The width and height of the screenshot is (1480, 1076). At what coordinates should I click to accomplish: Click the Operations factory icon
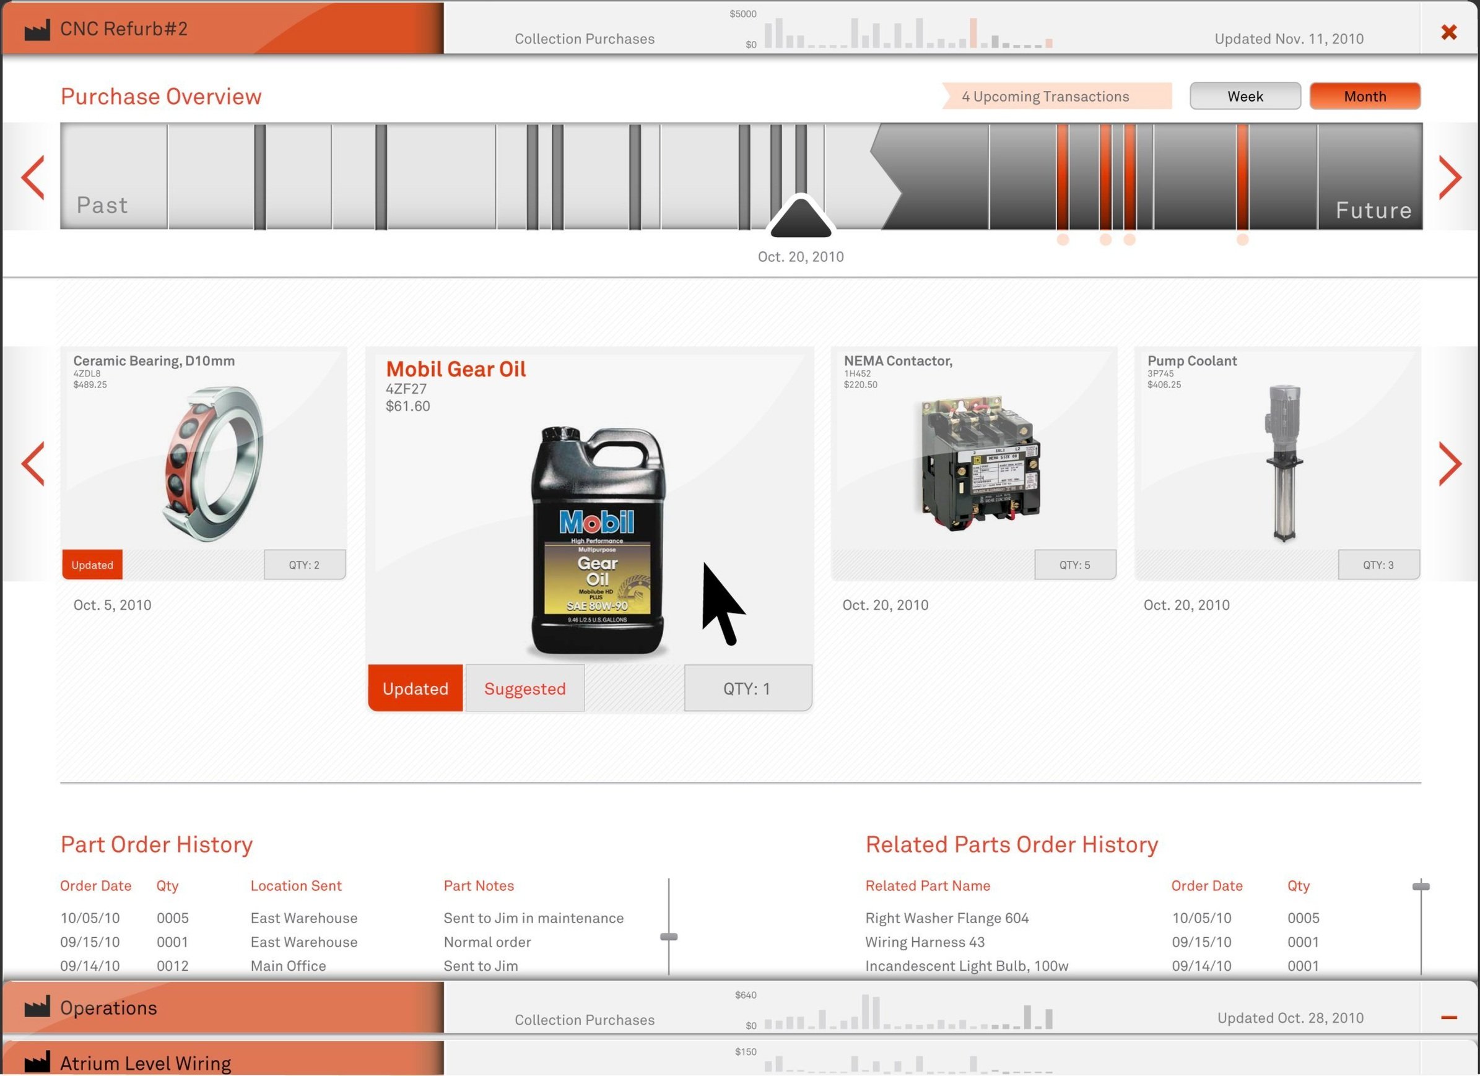coord(37,1007)
